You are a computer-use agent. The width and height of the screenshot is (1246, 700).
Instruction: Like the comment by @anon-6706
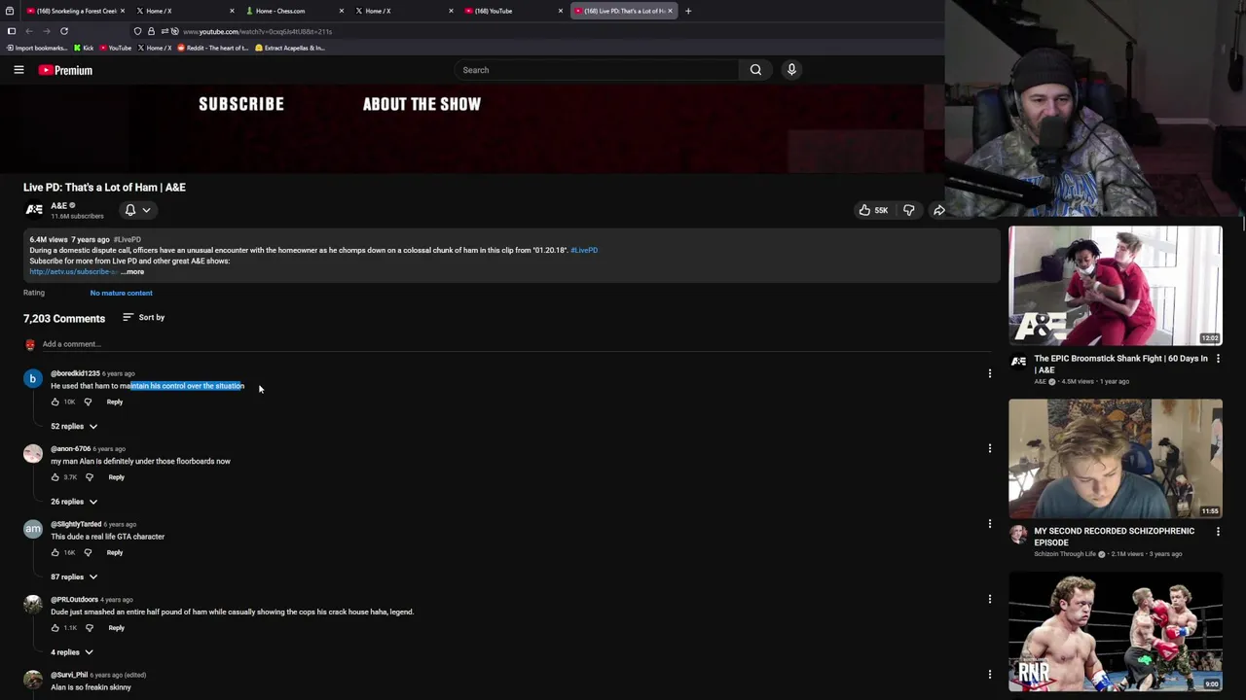tap(55, 477)
